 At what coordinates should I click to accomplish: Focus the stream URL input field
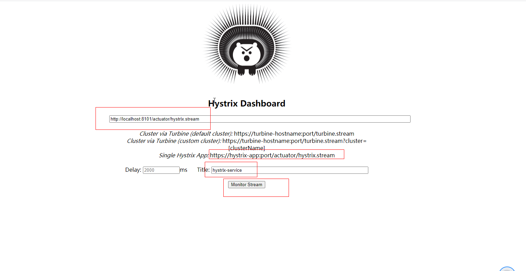pyautogui.click(x=260, y=119)
